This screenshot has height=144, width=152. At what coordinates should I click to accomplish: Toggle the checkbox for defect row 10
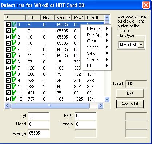[8, 87]
